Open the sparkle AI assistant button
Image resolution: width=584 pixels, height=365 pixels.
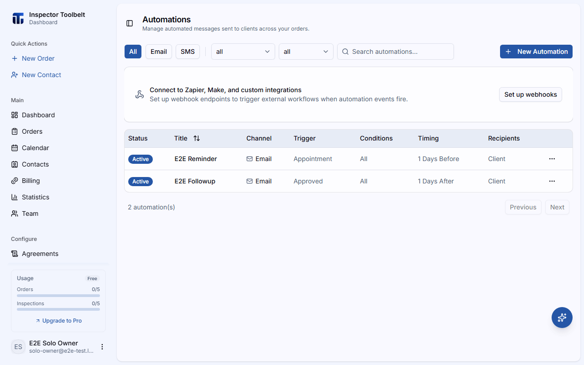[x=562, y=318]
